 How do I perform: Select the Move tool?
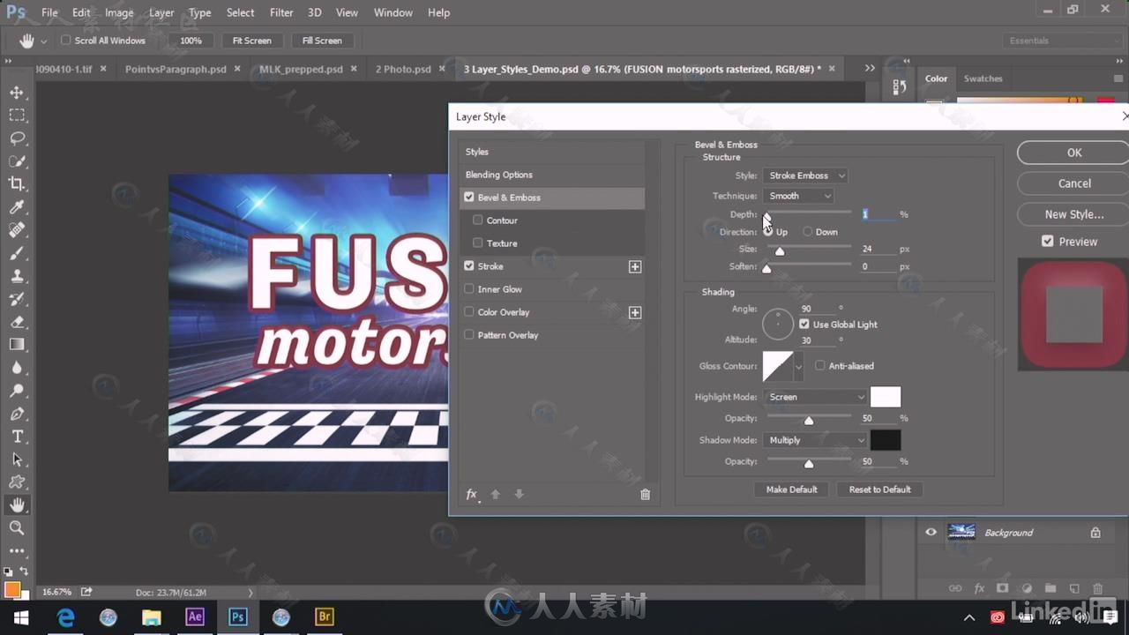(x=17, y=93)
